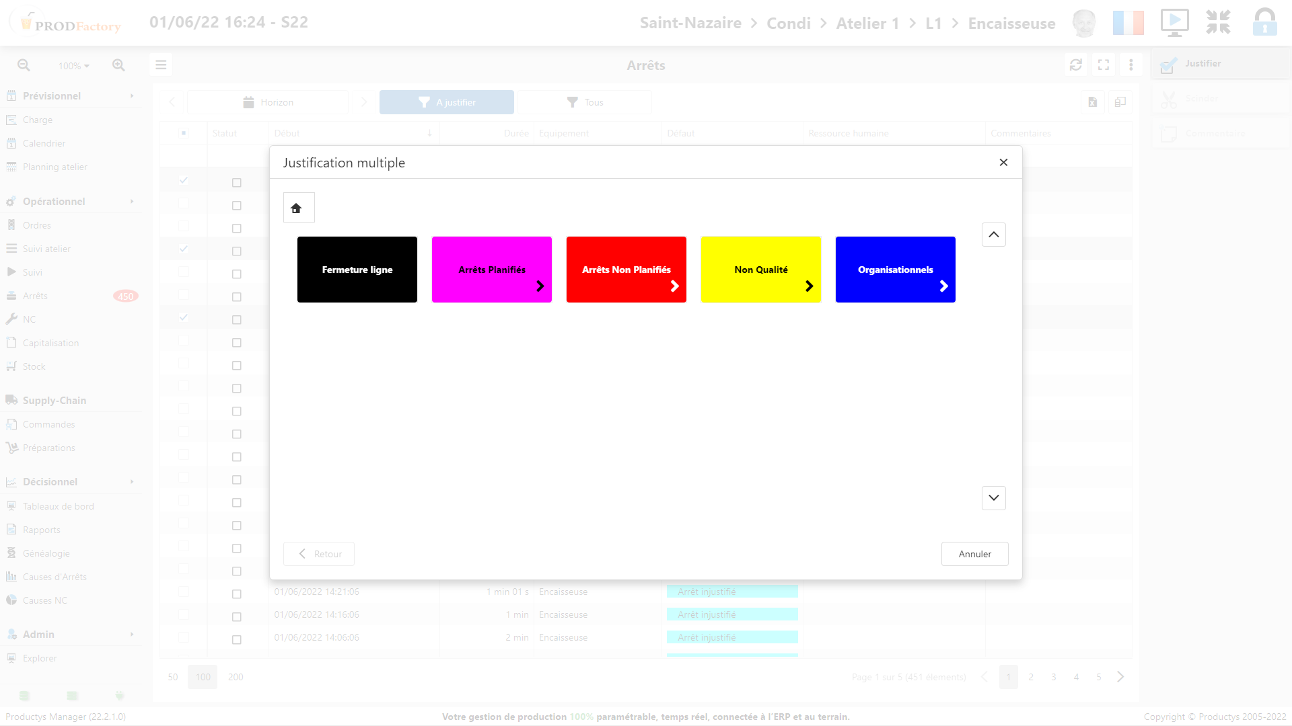Image resolution: width=1292 pixels, height=726 pixels.
Task: Collapse categories with the up chevron in the dialog
Action: coord(994,235)
